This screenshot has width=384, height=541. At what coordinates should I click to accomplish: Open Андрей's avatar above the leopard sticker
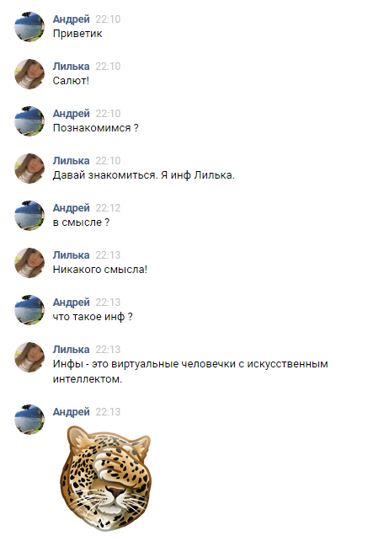coord(29,420)
